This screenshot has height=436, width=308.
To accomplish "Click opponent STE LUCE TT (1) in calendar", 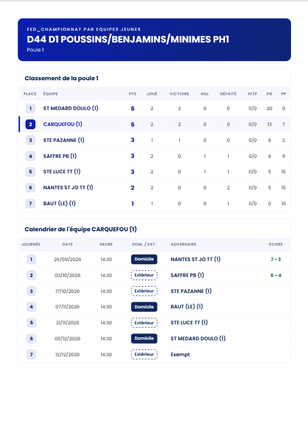I will click(189, 322).
